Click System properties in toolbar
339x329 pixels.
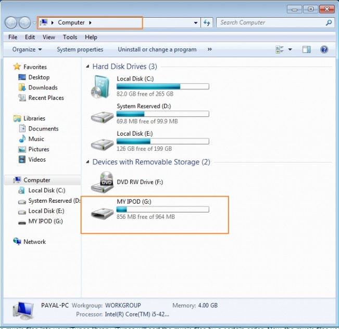pyautogui.click(x=80, y=49)
